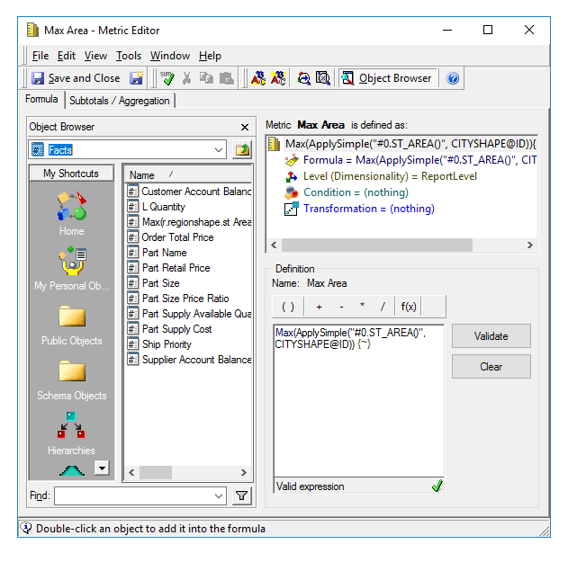Click the magnifier with arrow toolbar icon
The image size is (568, 562).
coord(303,78)
